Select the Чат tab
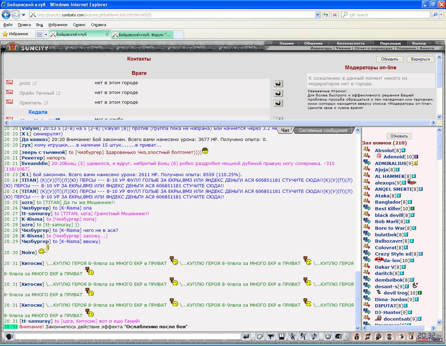 [x=285, y=130]
